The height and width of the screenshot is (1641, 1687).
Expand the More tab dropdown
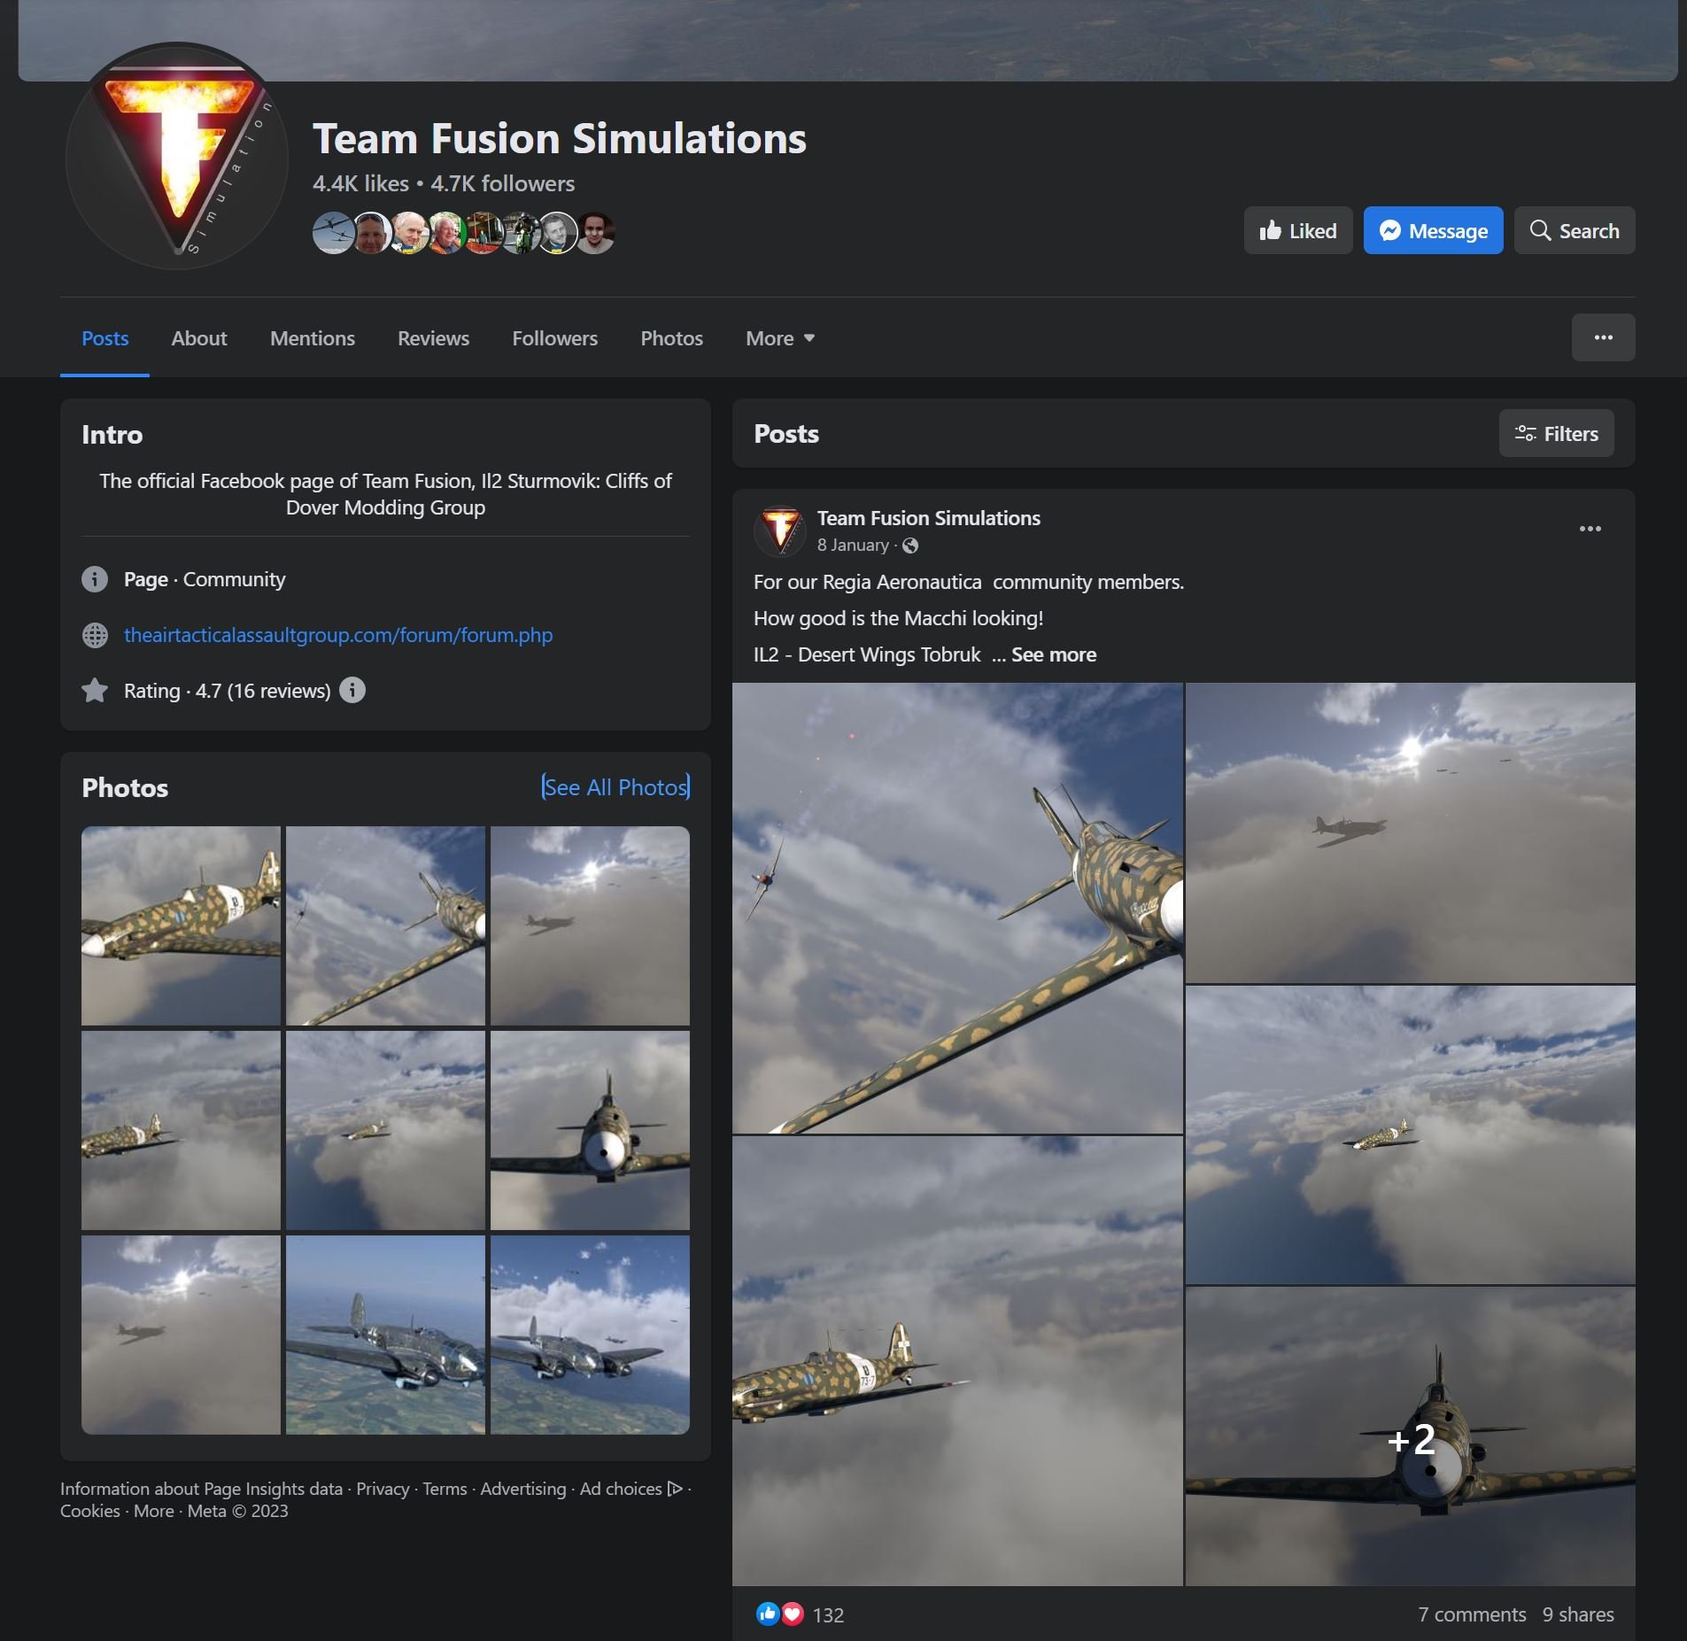point(779,338)
